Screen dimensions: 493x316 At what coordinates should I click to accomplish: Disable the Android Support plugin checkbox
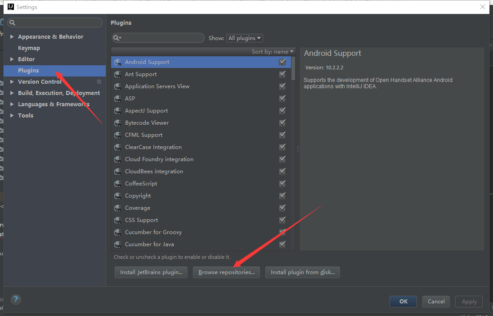pos(282,62)
